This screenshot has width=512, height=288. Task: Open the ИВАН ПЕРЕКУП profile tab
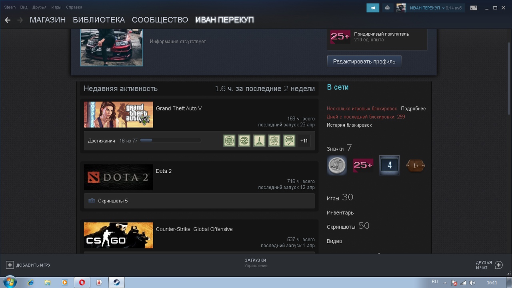pyautogui.click(x=224, y=20)
